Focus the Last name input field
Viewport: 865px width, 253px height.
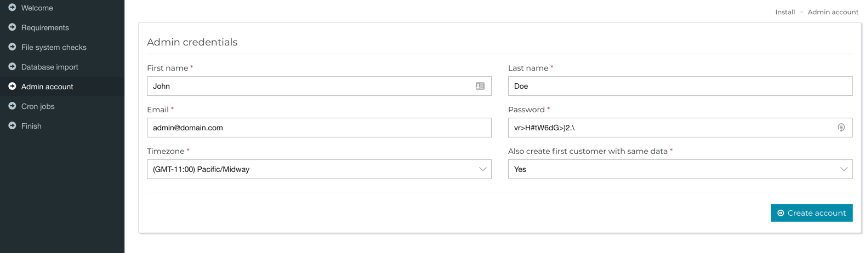tap(680, 86)
